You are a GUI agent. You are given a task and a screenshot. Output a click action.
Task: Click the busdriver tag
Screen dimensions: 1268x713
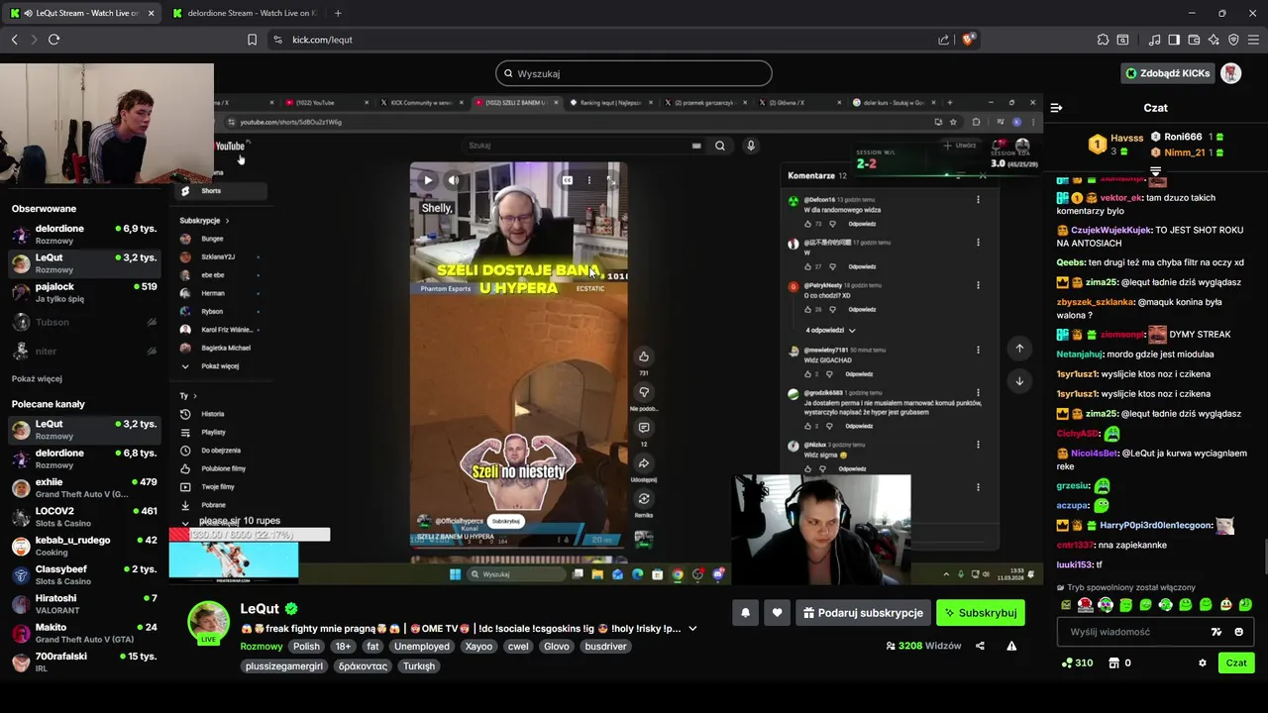605,646
